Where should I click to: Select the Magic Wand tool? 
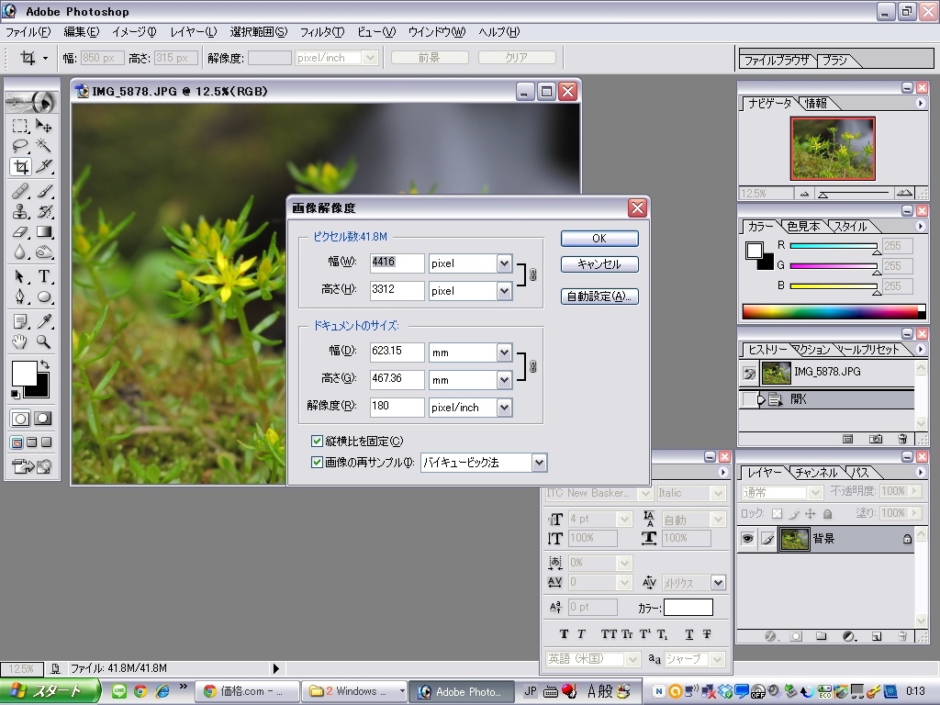click(43, 146)
